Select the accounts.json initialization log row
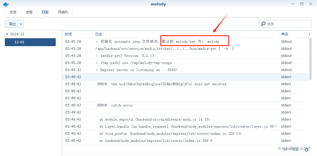 (186, 42)
